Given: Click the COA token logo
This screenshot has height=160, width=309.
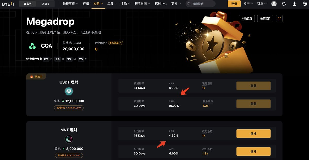Looking at the screenshot, I should coord(32,46).
